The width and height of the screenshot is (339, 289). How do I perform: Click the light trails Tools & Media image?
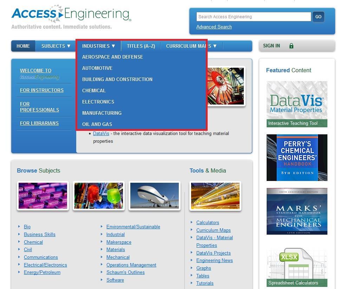point(215,196)
